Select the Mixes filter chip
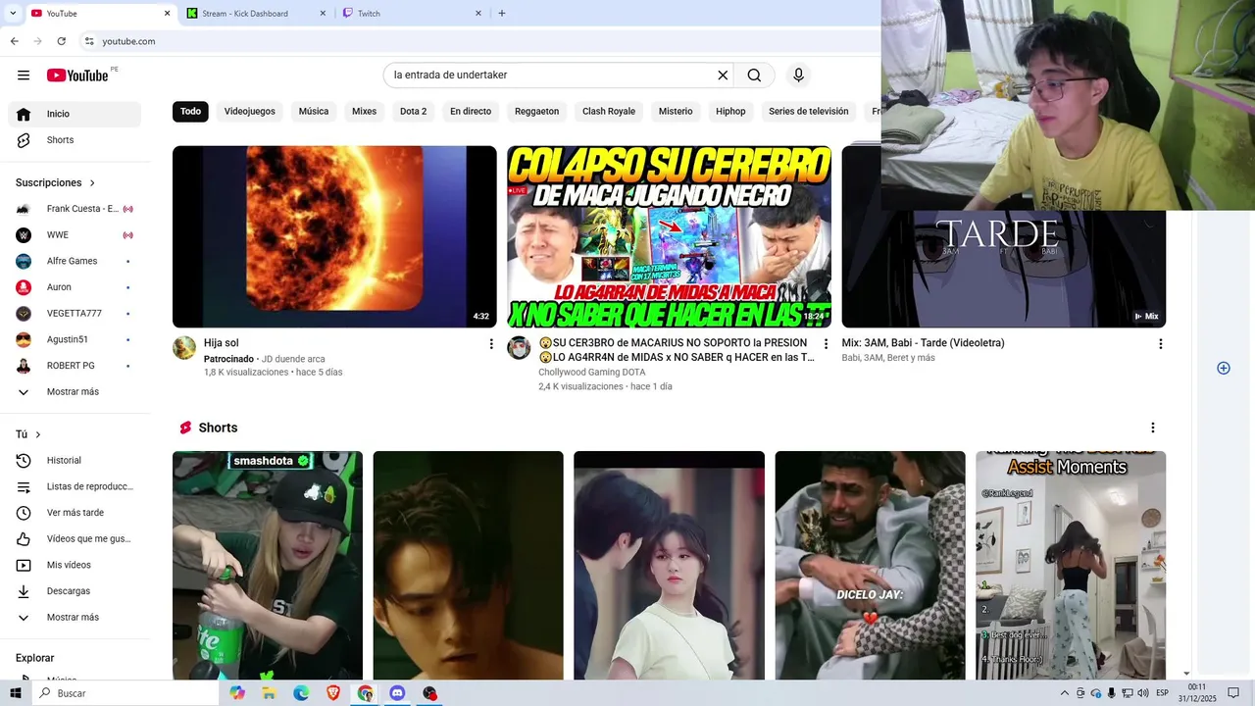This screenshot has height=706, width=1255. (x=365, y=111)
